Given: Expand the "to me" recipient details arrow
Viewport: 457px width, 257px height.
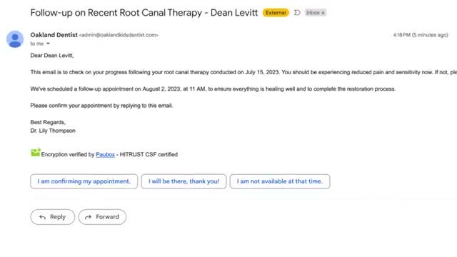Looking at the screenshot, I should (x=48, y=44).
